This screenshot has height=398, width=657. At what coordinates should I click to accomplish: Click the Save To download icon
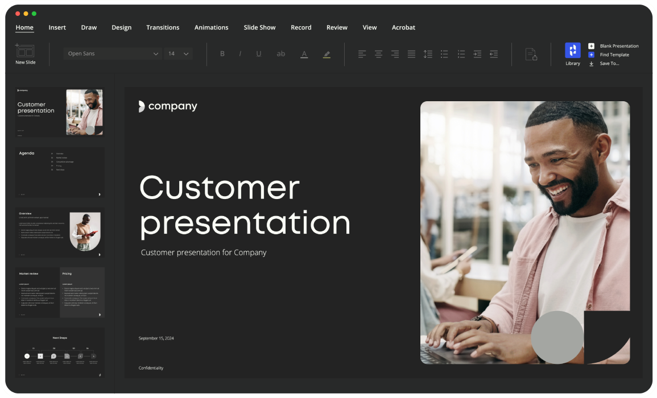[591, 64]
